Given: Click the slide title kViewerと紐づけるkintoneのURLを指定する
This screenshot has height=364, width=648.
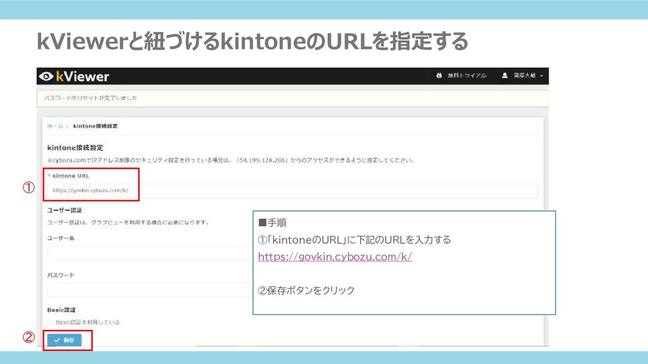Looking at the screenshot, I should coord(252,41).
